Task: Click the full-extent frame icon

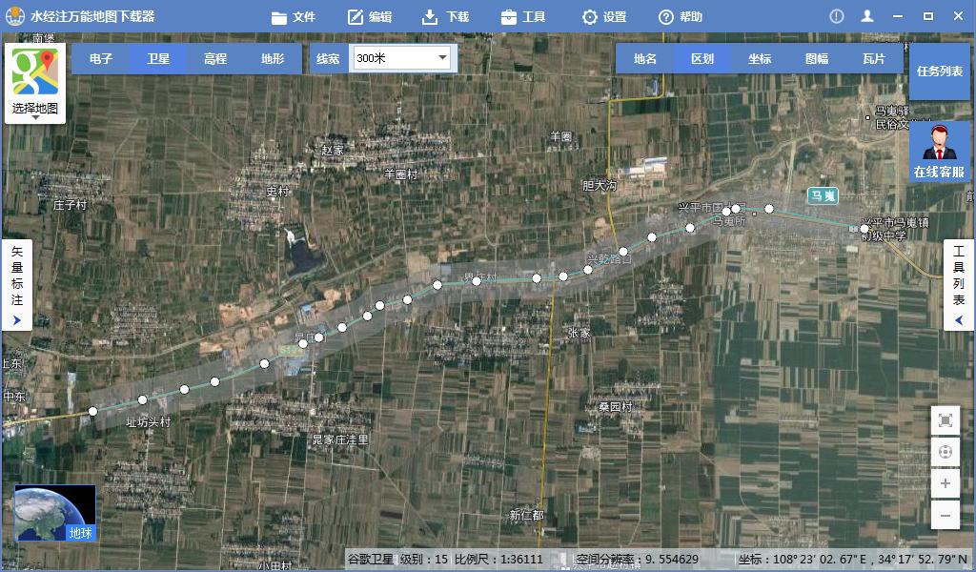Action: coord(945,420)
